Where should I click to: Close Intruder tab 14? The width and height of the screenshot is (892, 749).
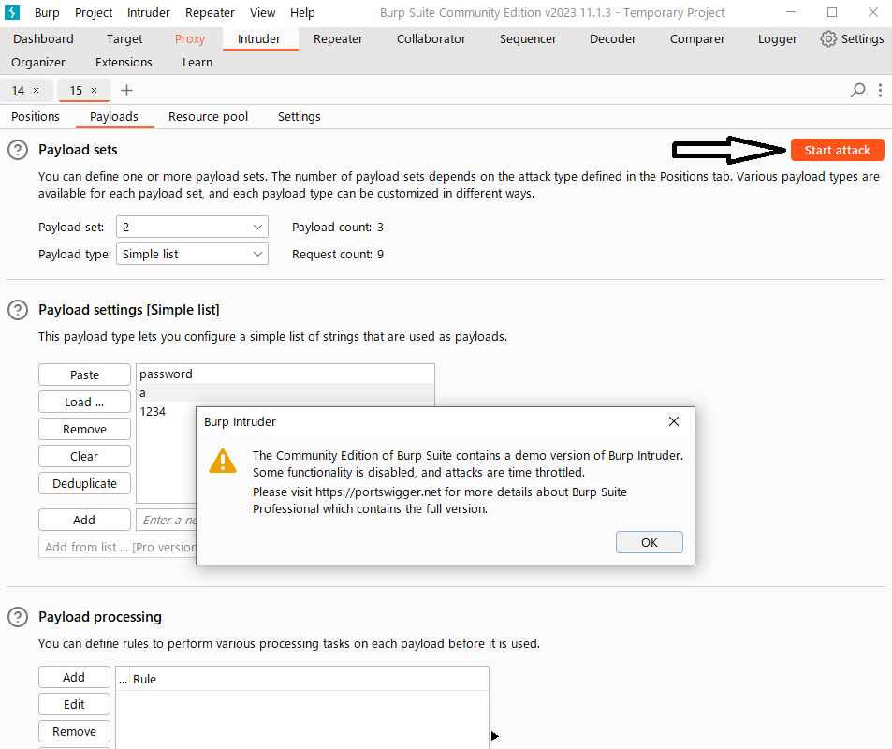click(36, 91)
